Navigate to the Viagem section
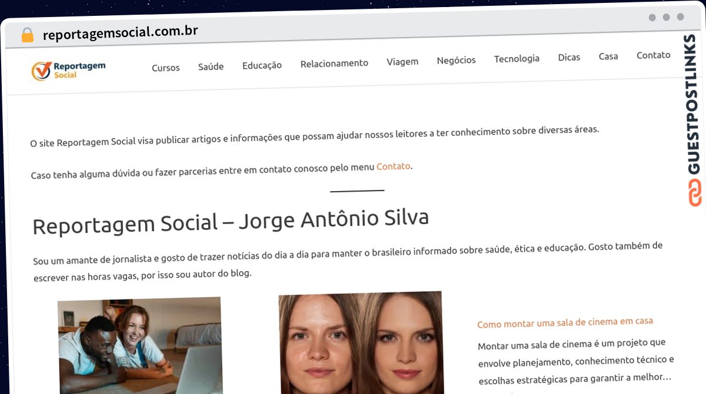 click(402, 62)
